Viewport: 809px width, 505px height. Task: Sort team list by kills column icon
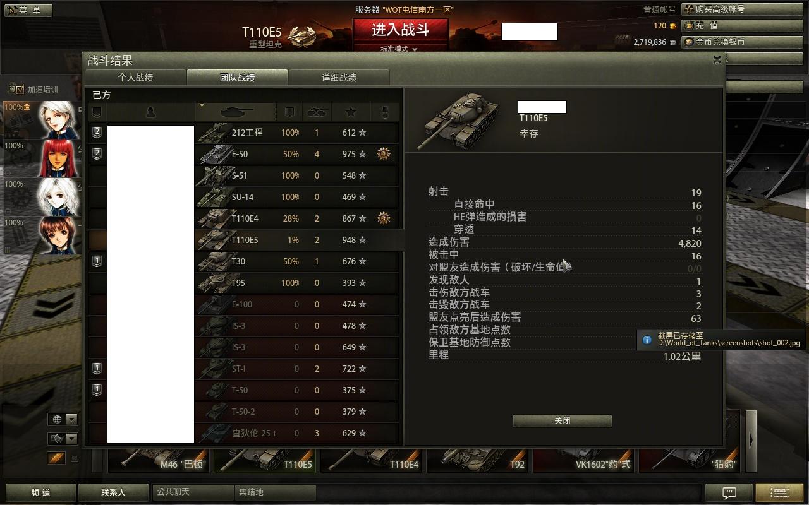pyautogui.click(x=317, y=112)
